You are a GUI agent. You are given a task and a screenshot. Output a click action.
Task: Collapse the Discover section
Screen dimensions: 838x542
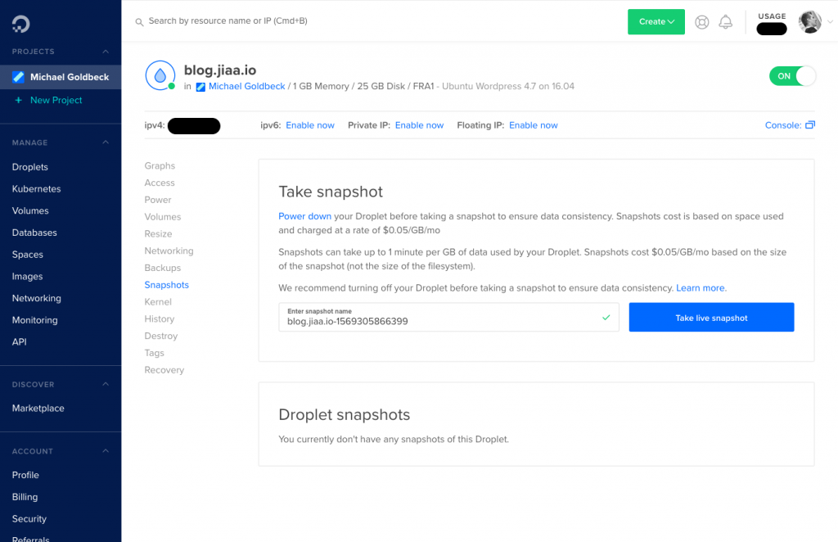point(106,384)
